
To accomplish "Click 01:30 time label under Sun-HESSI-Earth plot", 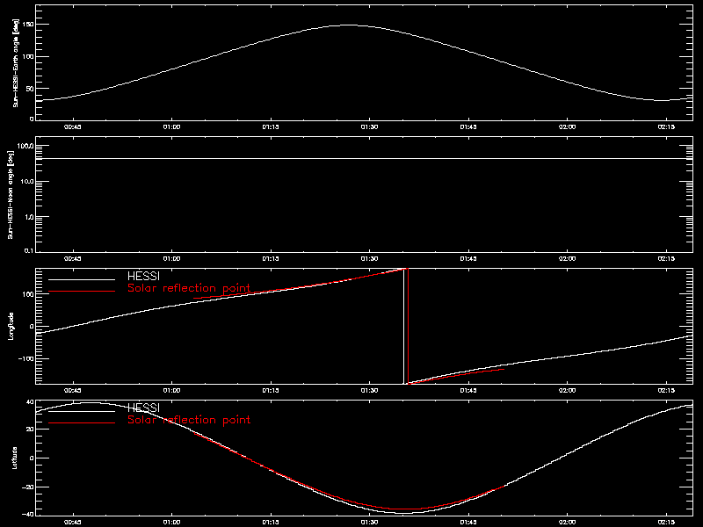I will tap(369, 127).
